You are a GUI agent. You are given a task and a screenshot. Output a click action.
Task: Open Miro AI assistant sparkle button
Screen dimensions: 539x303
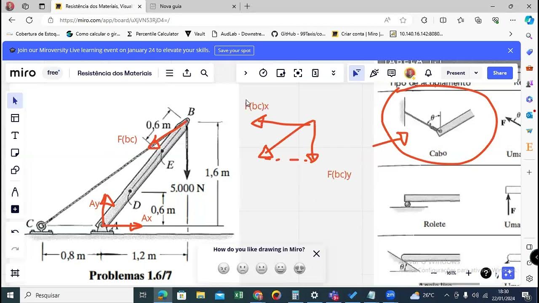(x=508, y=273)
